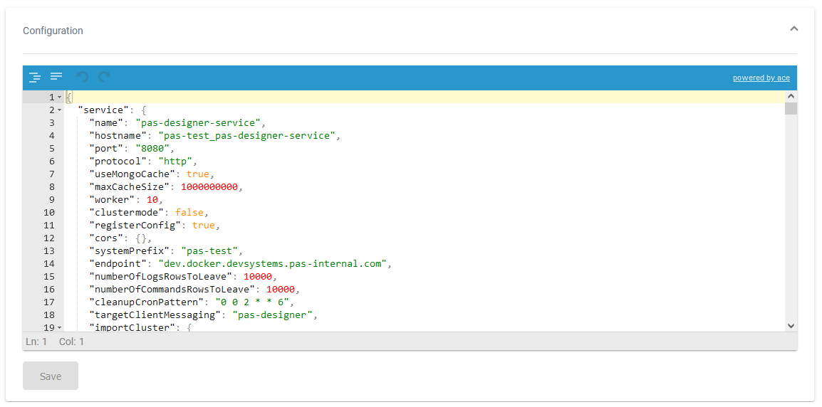Undo the last editor change

(x=83, y=78)
